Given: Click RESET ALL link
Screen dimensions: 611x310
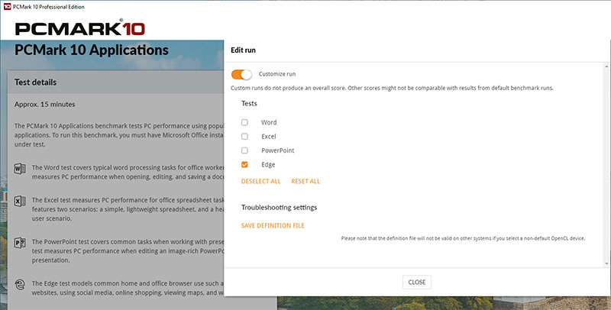Looking at the screenshot, I should click(305, 182).
